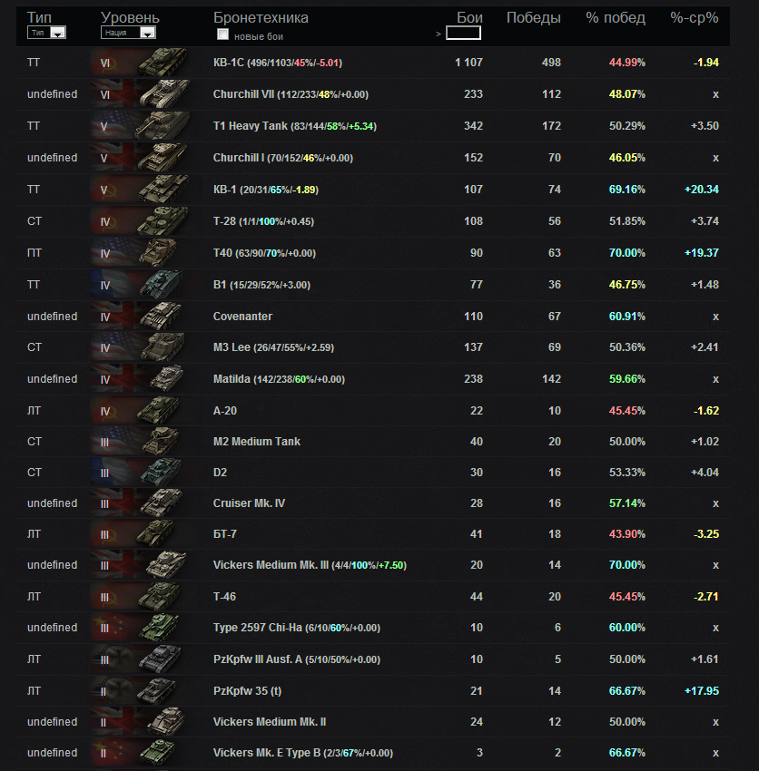Select the M2 Medium Tank name

(x=256, y=442)
